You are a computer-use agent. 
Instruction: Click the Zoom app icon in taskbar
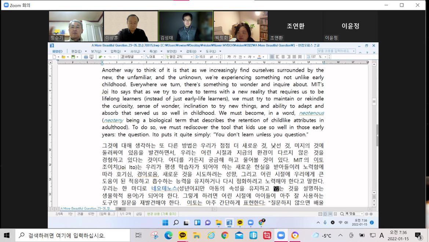tap(281, 235)
